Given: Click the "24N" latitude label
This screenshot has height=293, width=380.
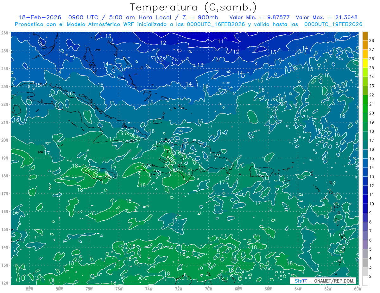Looking at the screenshot, I should coord(5,69).
